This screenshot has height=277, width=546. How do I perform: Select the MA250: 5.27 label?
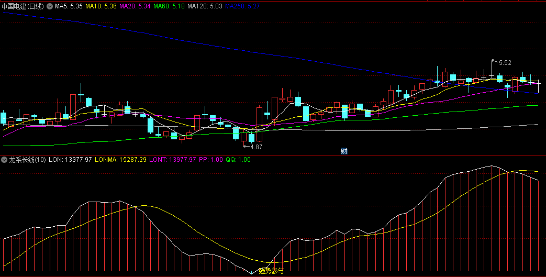point(242,6)
